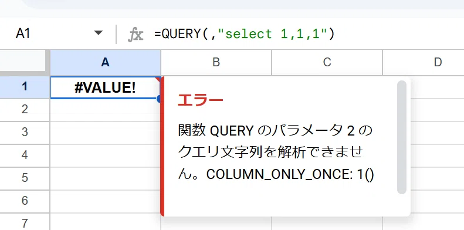Click the red エラー heading

pos(201,100)
